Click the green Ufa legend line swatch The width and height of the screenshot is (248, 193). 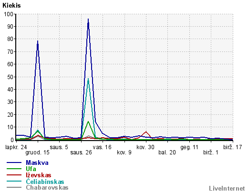click(14, 169)
